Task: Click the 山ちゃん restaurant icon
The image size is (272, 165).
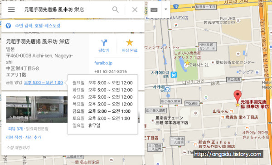Action: [x=231, y=111]
